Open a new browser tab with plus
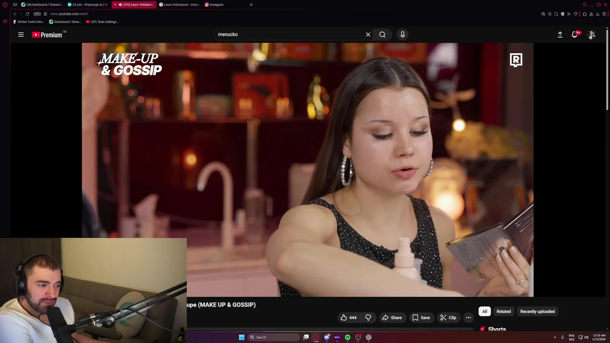 [x=251, y=5]
